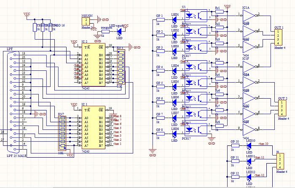
Task: Select the OUT 2 Header 4 connector
Action: pos(282,108)
